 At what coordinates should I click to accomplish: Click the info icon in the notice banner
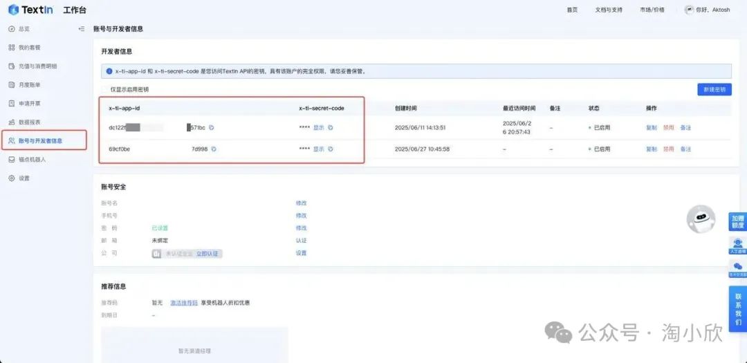[x=109, y=71]
